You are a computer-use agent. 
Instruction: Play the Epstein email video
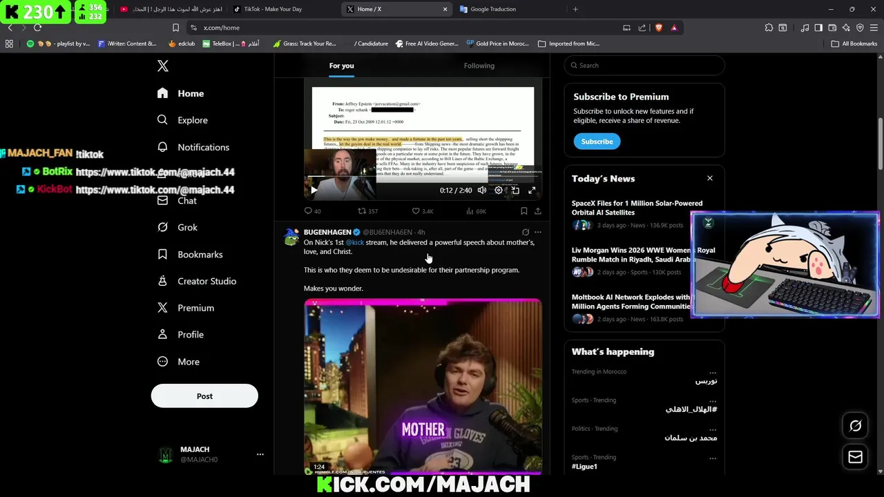tap(314, 191)
